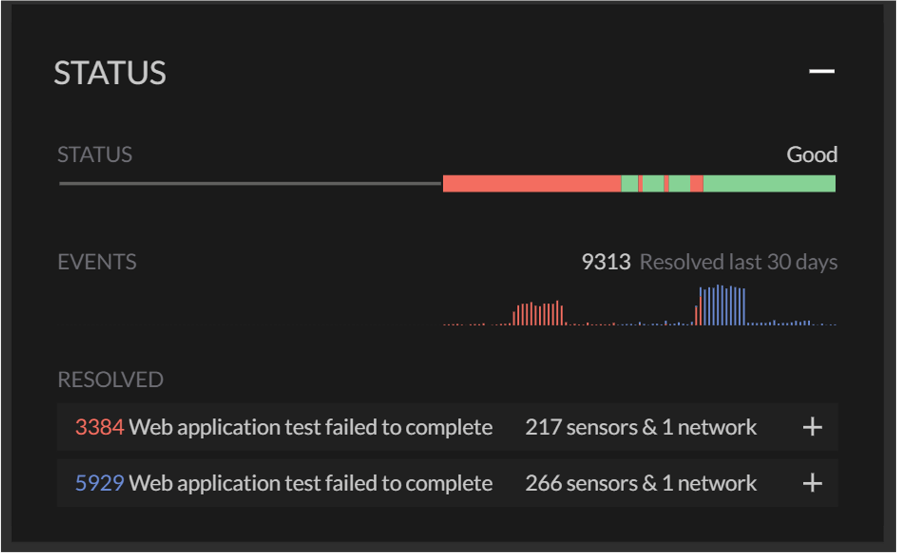This screenshot has height=553, width=897.
Task: Click the Good status label
Action: (x=811, y=154)
